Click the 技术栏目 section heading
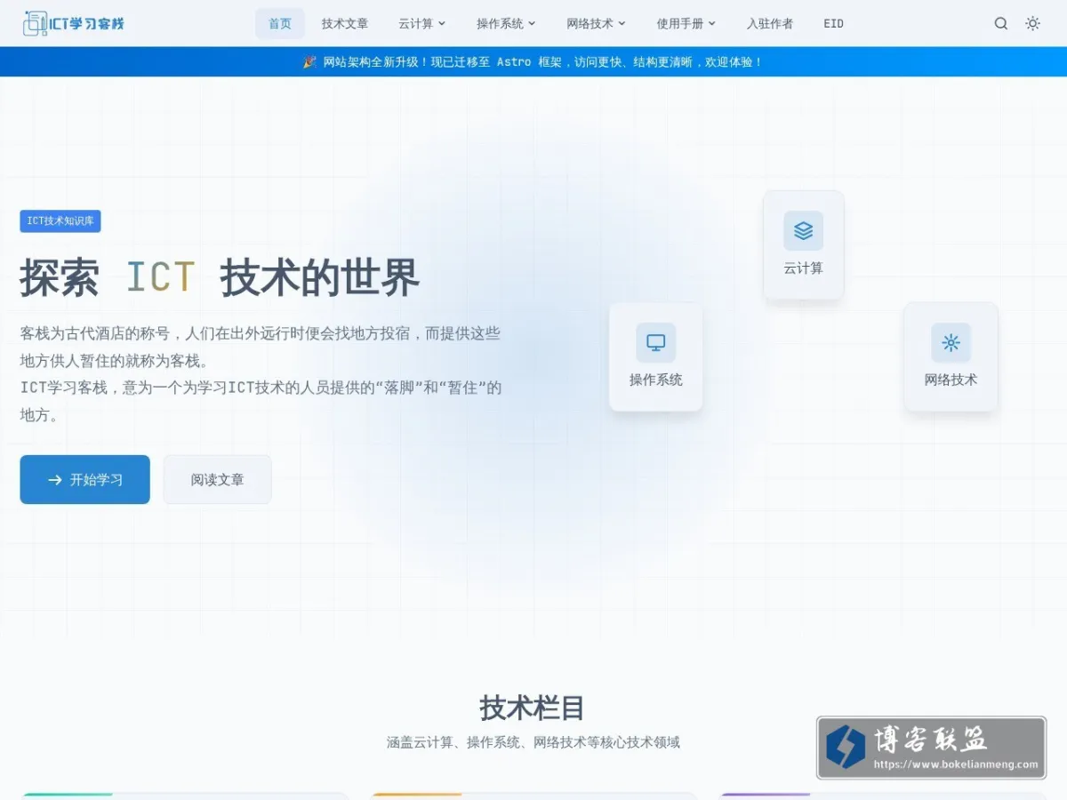Image resolution: width=1067 pixels, height=800 pixels. 533,708
